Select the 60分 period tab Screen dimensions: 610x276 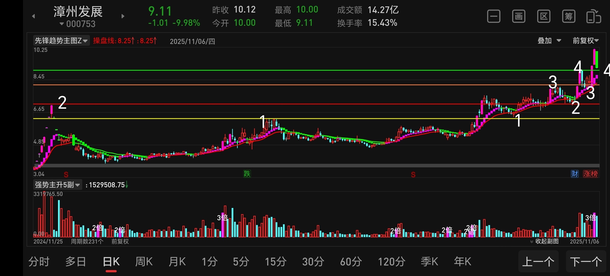click(x=351, y=262)
